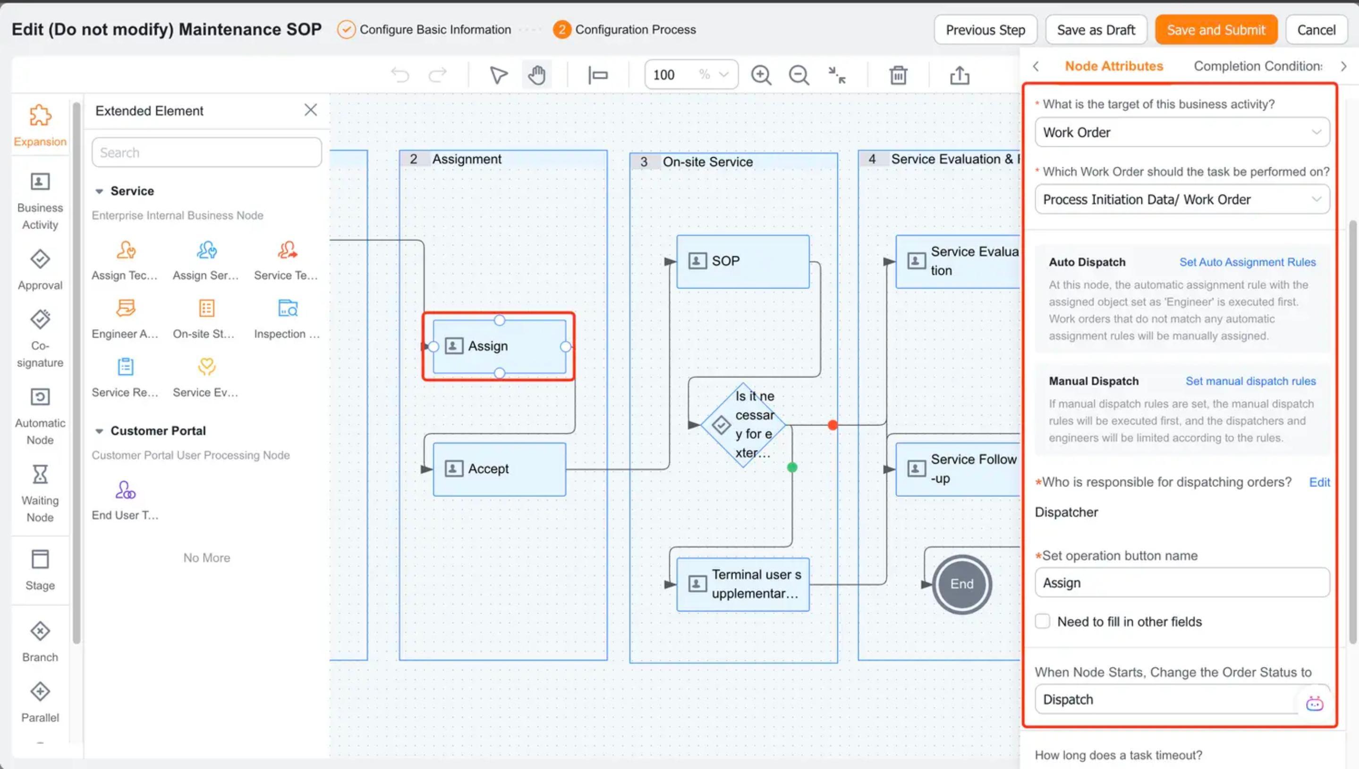The image size is (1359, 769).
Task: Switch to Completion Conditions tab
Action: (1257, 66)
